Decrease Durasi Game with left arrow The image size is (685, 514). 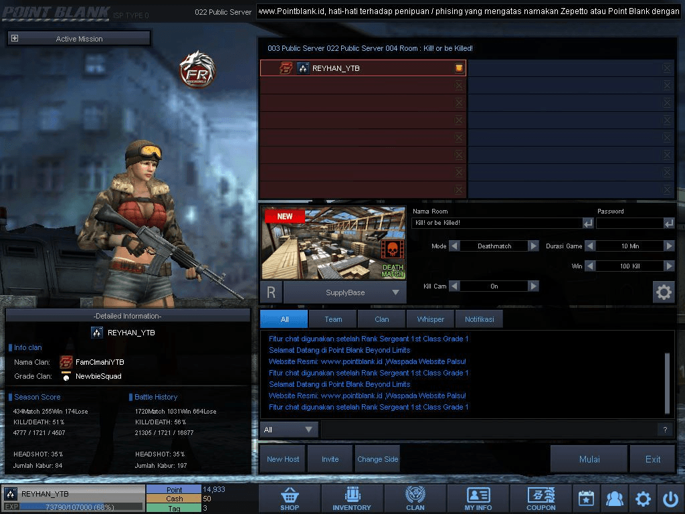pyautogui.click(x=590, y=246)
